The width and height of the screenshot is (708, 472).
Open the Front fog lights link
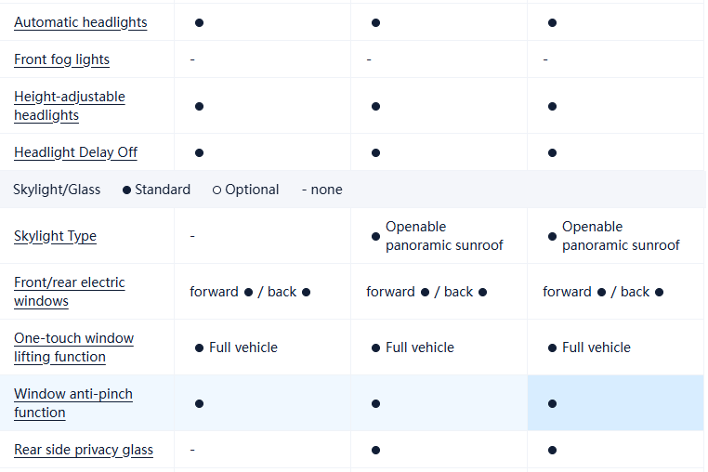coord(61,59)
